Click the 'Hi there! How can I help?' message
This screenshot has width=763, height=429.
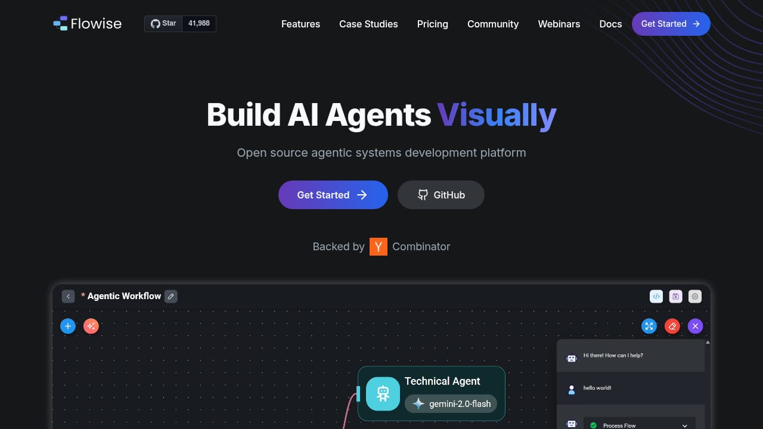(x=613, y=356)
